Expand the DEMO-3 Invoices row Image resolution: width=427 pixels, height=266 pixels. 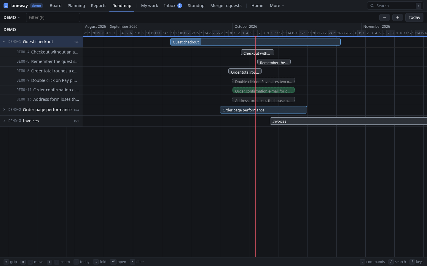(x=4, y=121)
